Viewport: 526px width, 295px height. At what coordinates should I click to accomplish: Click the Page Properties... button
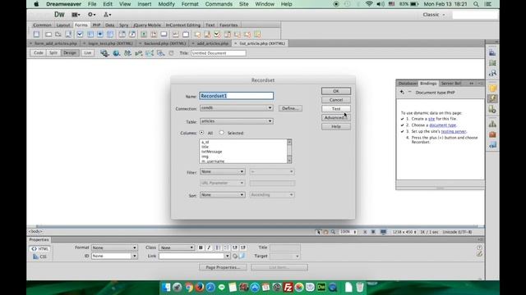[x=223, y=267]
